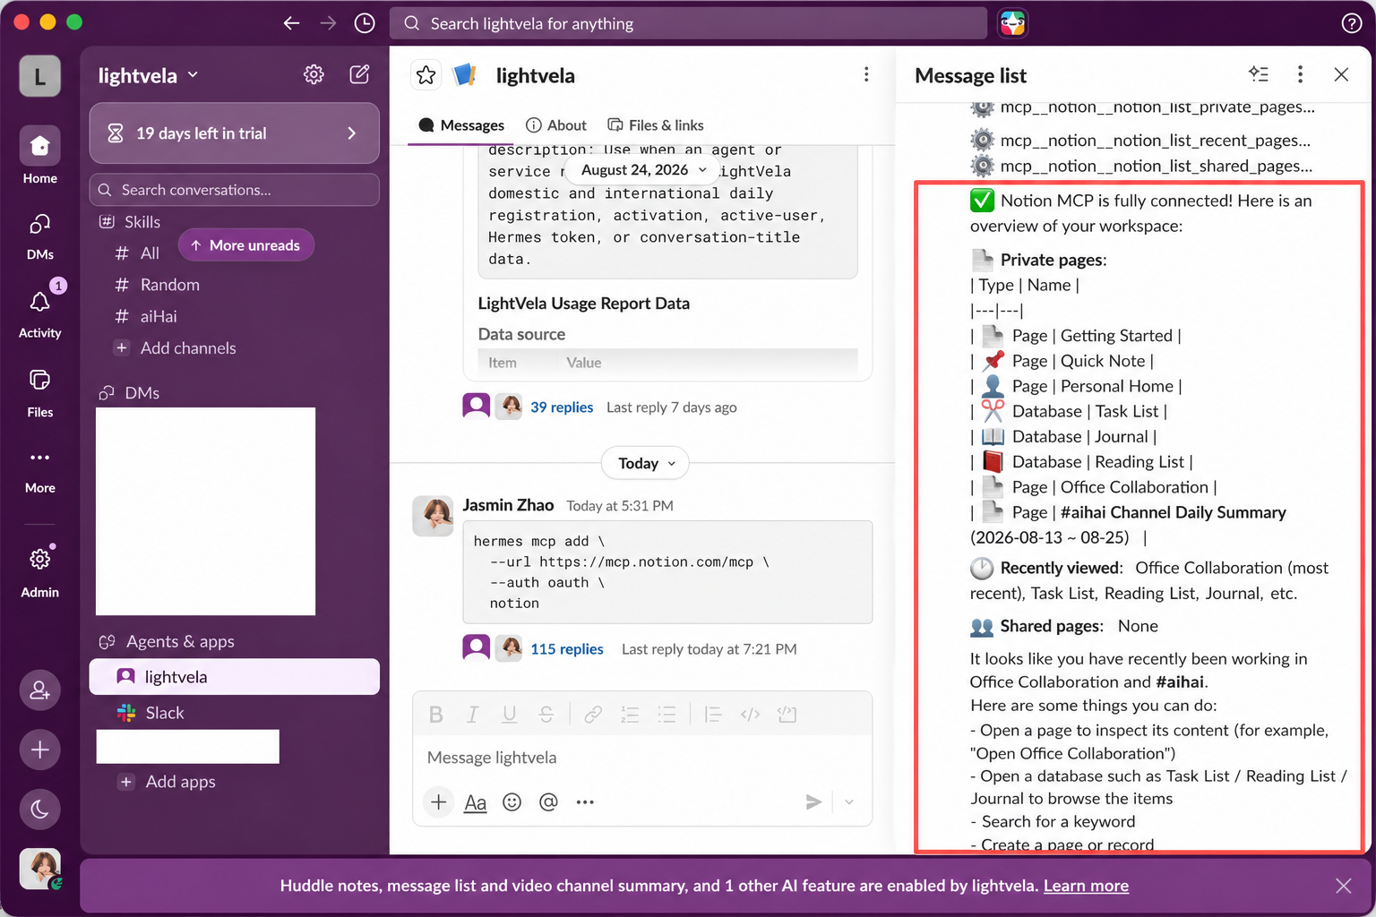The width and height of the screenshot is (1376, 917).
Task: Open Message list three-dot menu
Action: point(1300,74)
